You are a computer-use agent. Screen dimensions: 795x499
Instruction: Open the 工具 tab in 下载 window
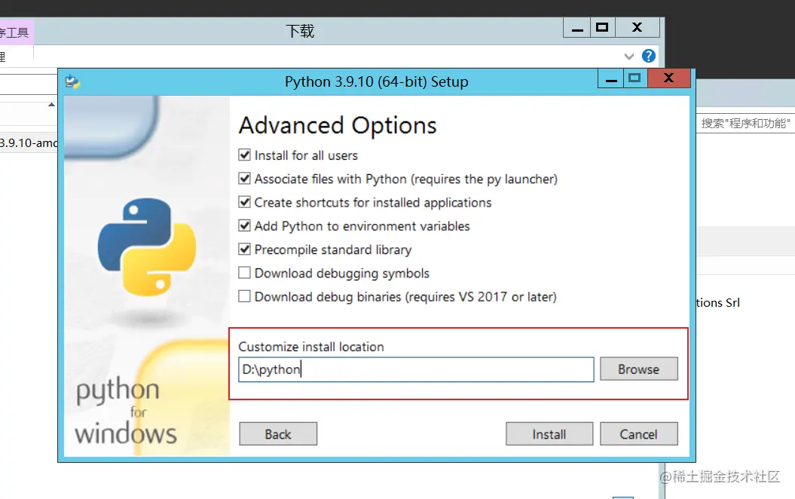[x=17, y=32]
